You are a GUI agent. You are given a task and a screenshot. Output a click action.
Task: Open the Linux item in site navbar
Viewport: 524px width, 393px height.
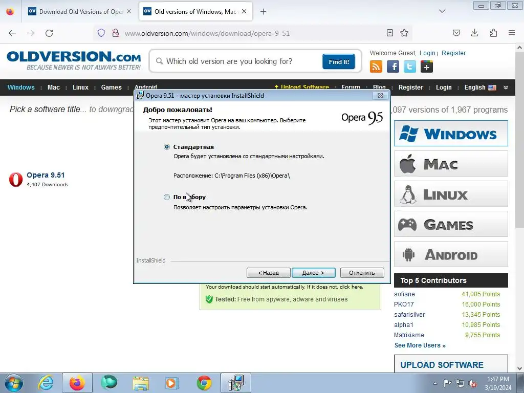80,87
